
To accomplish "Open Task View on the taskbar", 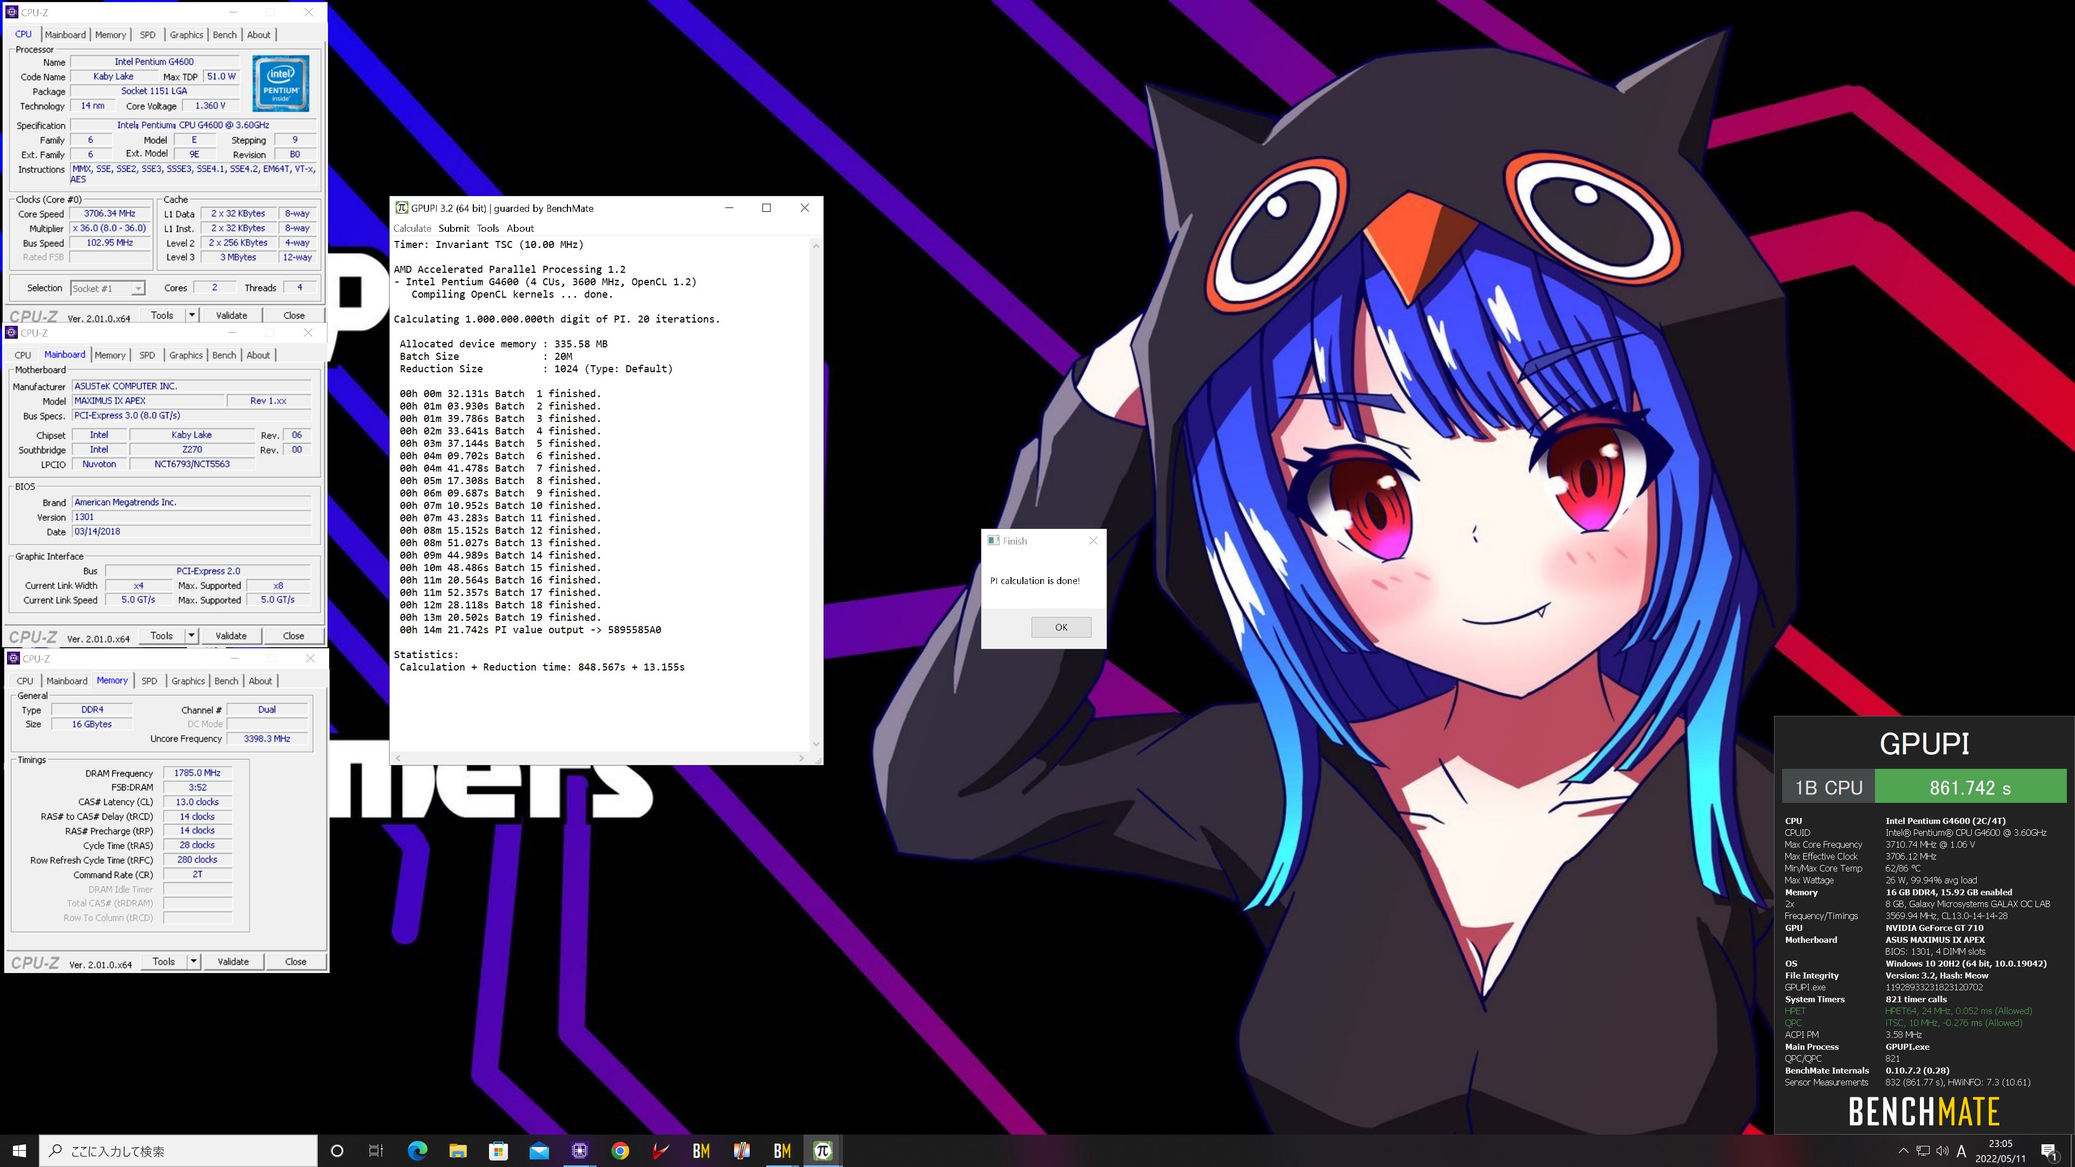I will [x=376, y=1151].
